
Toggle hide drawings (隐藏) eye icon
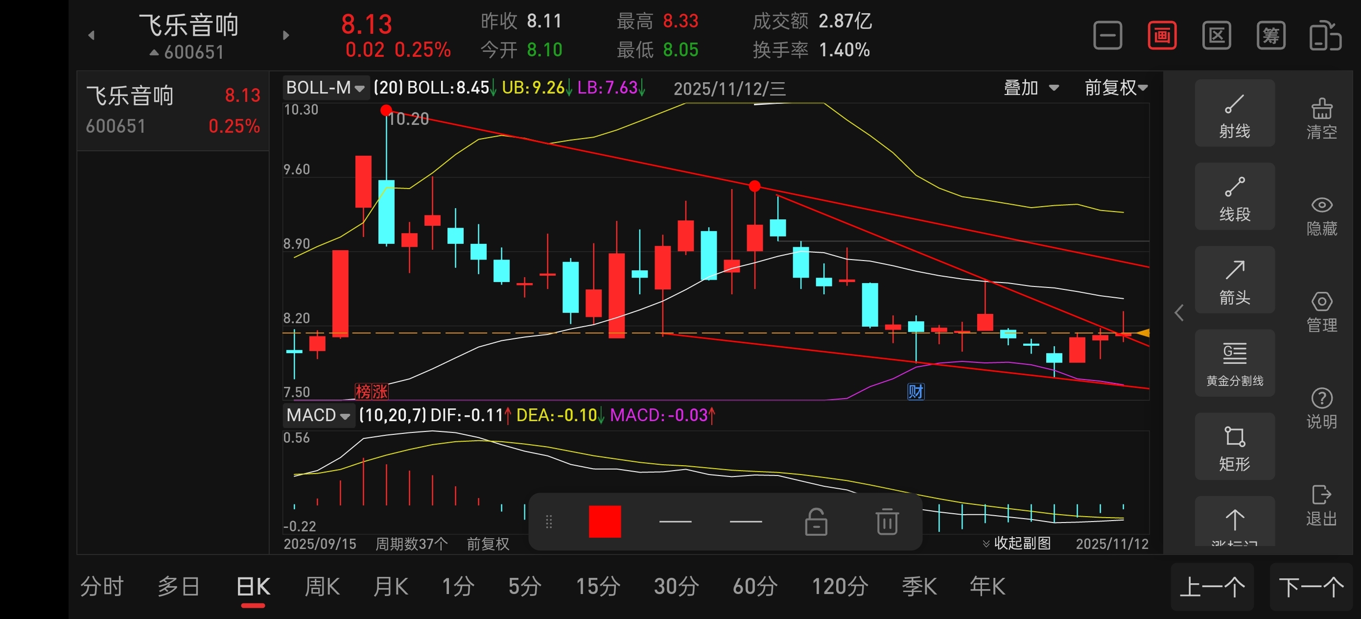pos(1321,215)
